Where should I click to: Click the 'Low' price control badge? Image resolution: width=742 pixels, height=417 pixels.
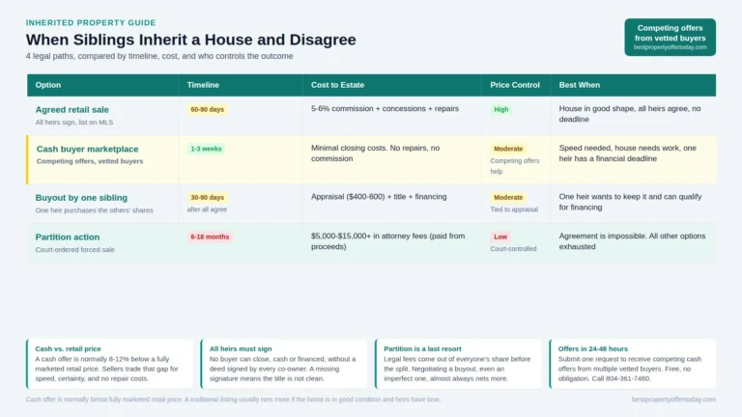500,236
